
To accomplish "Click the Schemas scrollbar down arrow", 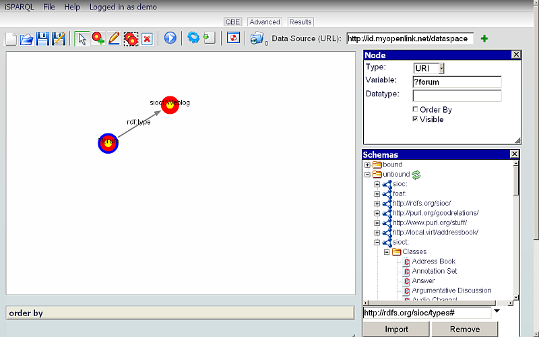I will (x=515, y=297).
